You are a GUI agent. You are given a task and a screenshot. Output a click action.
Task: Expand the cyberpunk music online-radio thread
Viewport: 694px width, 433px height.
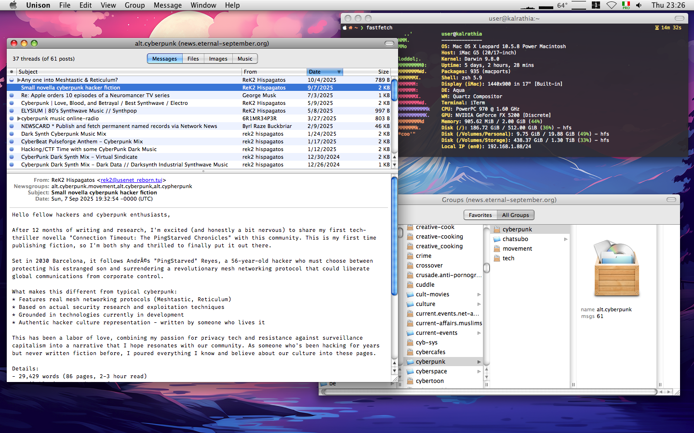pos(18,118)
